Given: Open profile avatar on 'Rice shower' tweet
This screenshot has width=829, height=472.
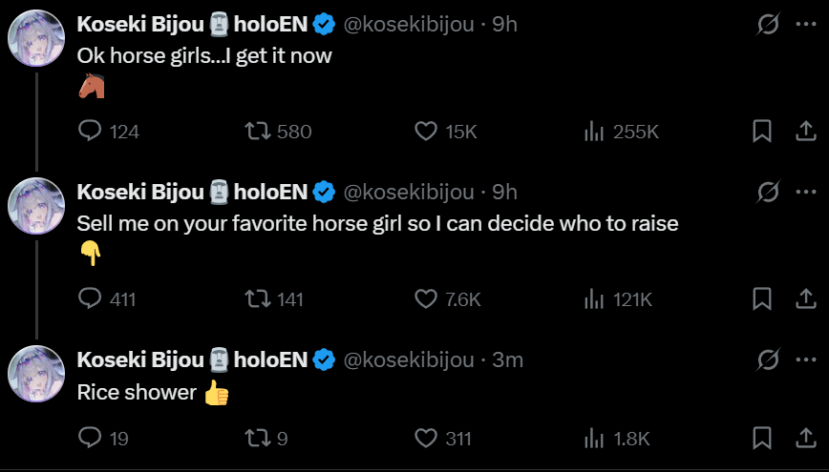Looking at the screenshot, I should 36,373.
